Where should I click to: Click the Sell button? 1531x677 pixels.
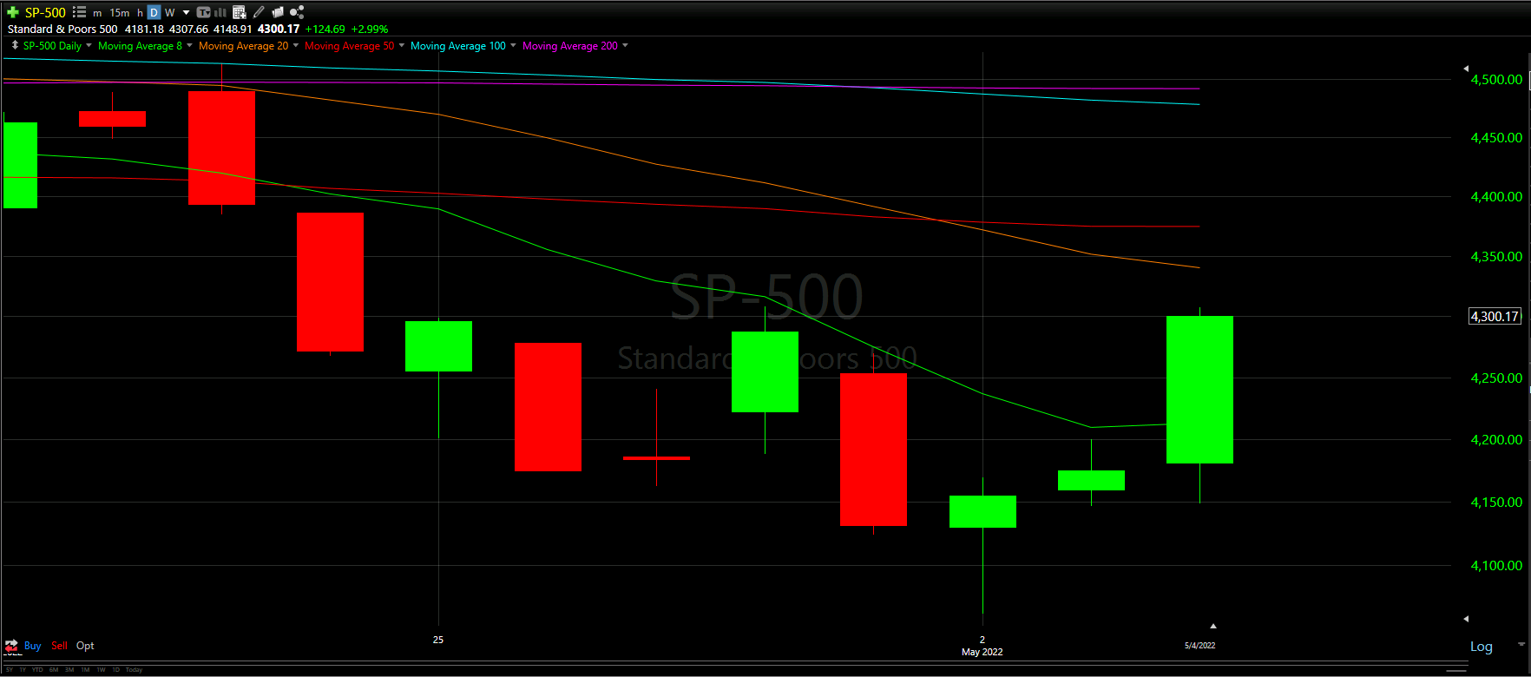(x=59, y=646)
